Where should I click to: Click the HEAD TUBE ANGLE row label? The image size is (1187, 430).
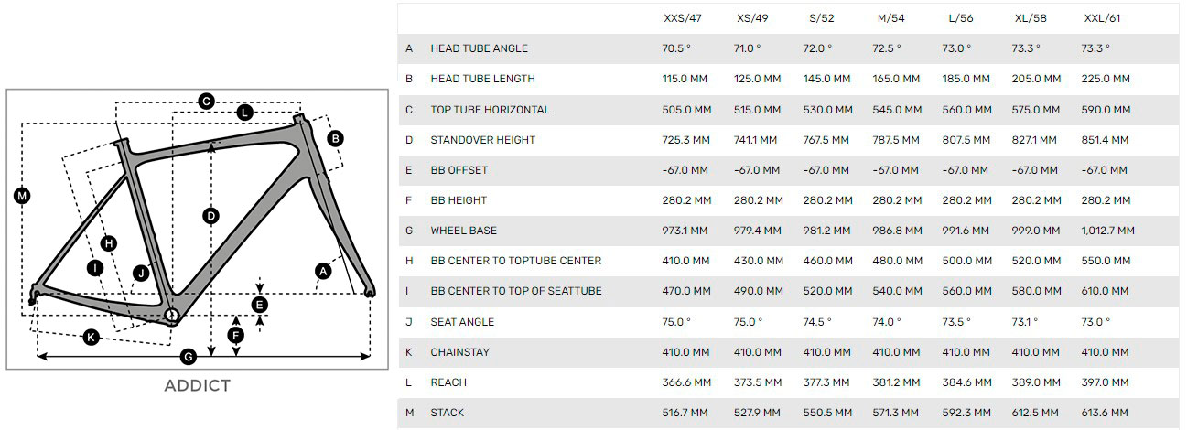click(x=479, y=48)
